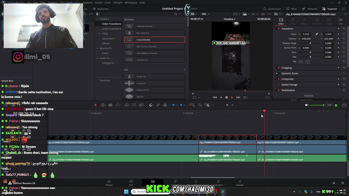Open the Color menu
The image size is (349, 196).
click(x=108, y=2)
